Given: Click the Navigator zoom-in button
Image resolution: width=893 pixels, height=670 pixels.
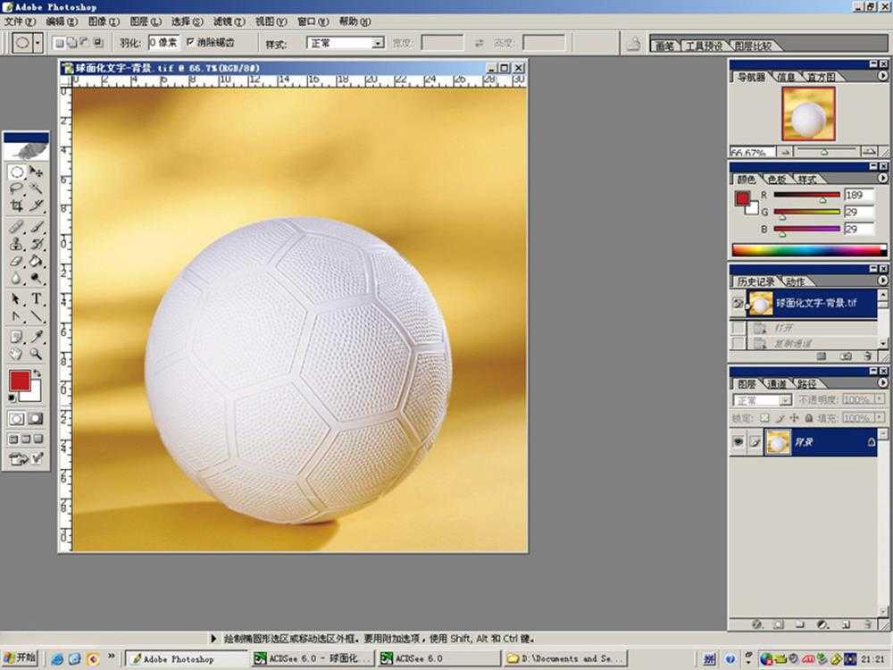Looking at the screenshot, I should (x=869, y=152).
